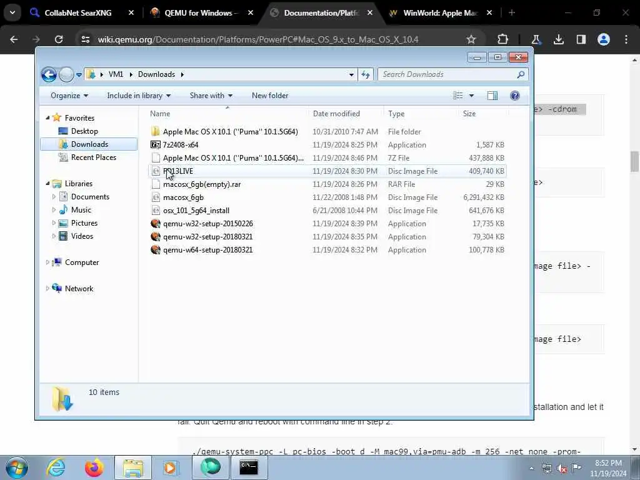Create a New folder

pyautogui.click(x=270, y=96)
